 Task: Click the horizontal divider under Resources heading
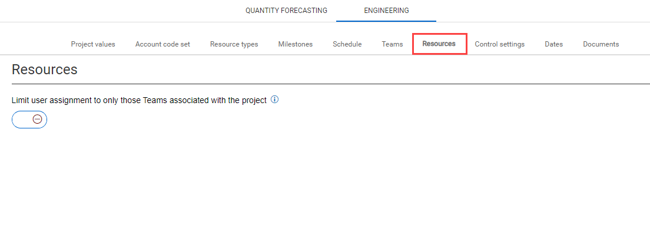331,84
